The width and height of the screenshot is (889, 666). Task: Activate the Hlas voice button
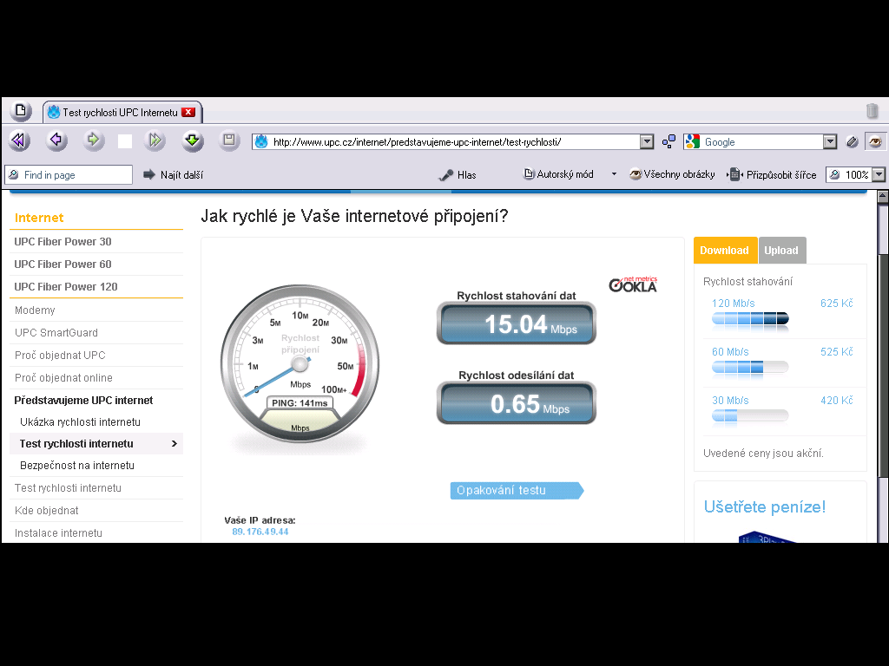(458, 175)
